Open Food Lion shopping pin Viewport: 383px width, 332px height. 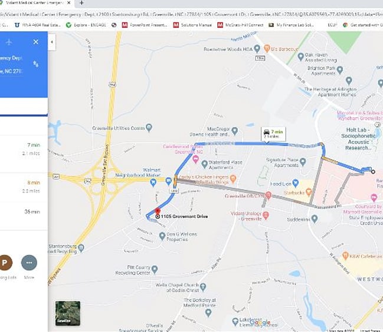coord(296,183)
